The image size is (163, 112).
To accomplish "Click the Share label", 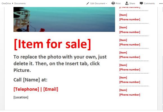I will pyautogui.click(x=132, y=3).
